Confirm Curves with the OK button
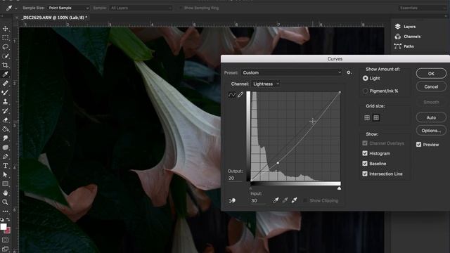The height and width of the screenshot is (253, 450). click(x=431, y=73)
